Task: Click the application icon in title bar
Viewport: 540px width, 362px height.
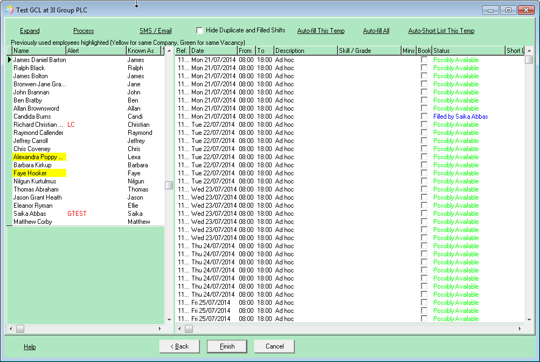Action: tap(9, 10)
